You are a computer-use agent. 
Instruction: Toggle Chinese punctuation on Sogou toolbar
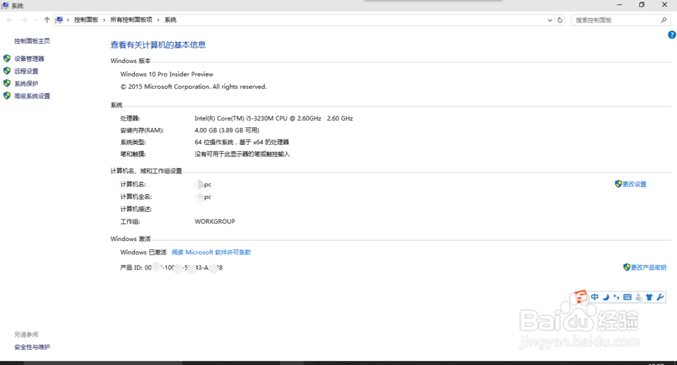pos(616,297)
